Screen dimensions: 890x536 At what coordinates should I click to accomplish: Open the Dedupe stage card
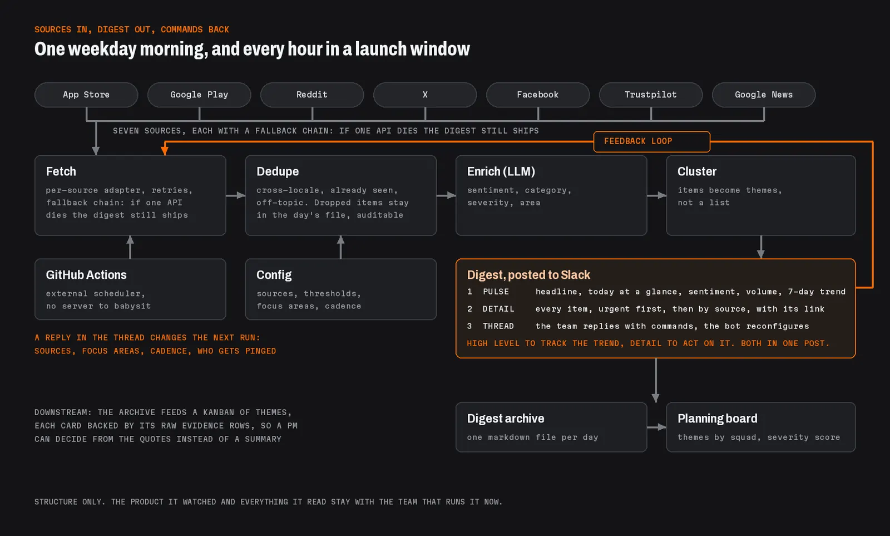pyautogui.click(x=341, y=195)
